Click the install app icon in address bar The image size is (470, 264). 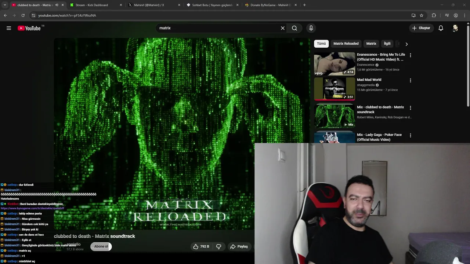(x=413, y=15)
